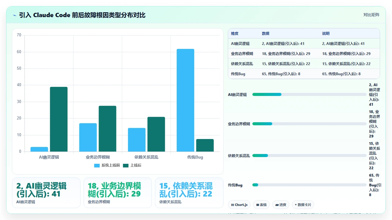Viewport: 392px width, 220px height.
Task: Click the 业务边界模糊 dark teal bar
Action: (107, 129)
